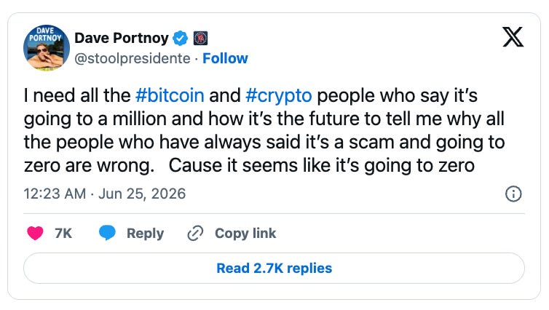Screen dimensions: 549x310
Task: Follow @stoolpresidente
Action: [225, 58]
